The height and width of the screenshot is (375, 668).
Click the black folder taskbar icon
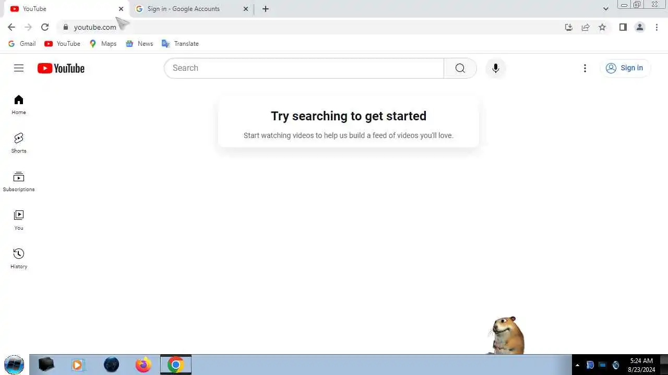[46, 365]
